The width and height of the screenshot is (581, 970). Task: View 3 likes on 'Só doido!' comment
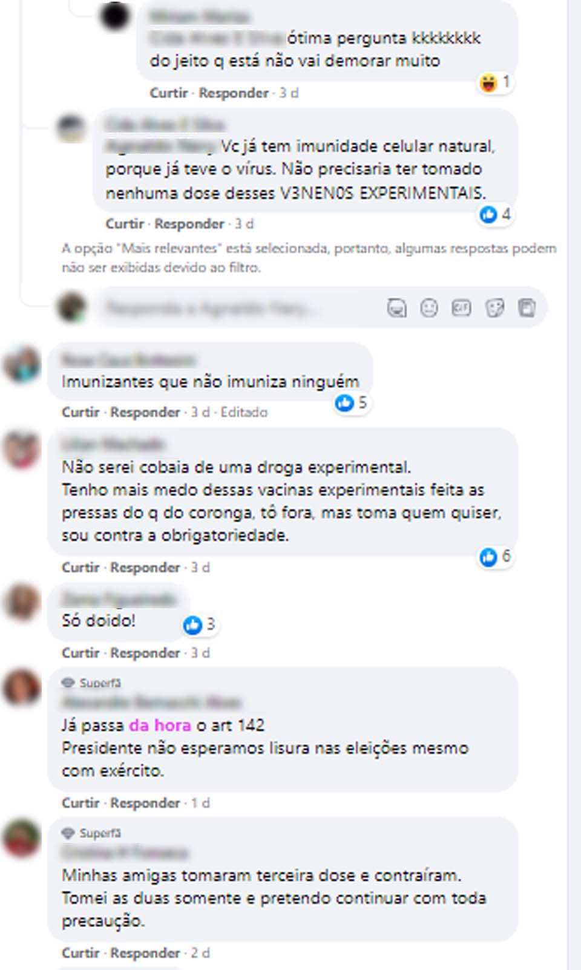[200, 624]
